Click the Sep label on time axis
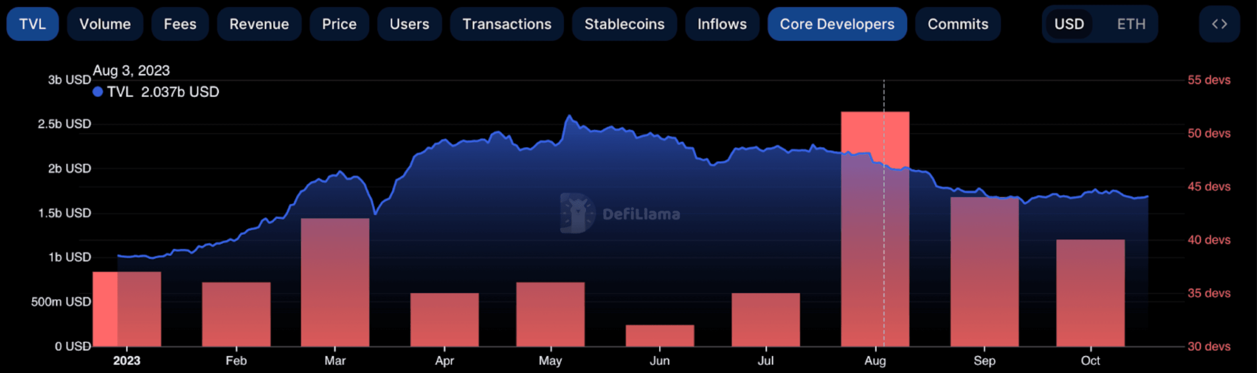 (984, 360)
